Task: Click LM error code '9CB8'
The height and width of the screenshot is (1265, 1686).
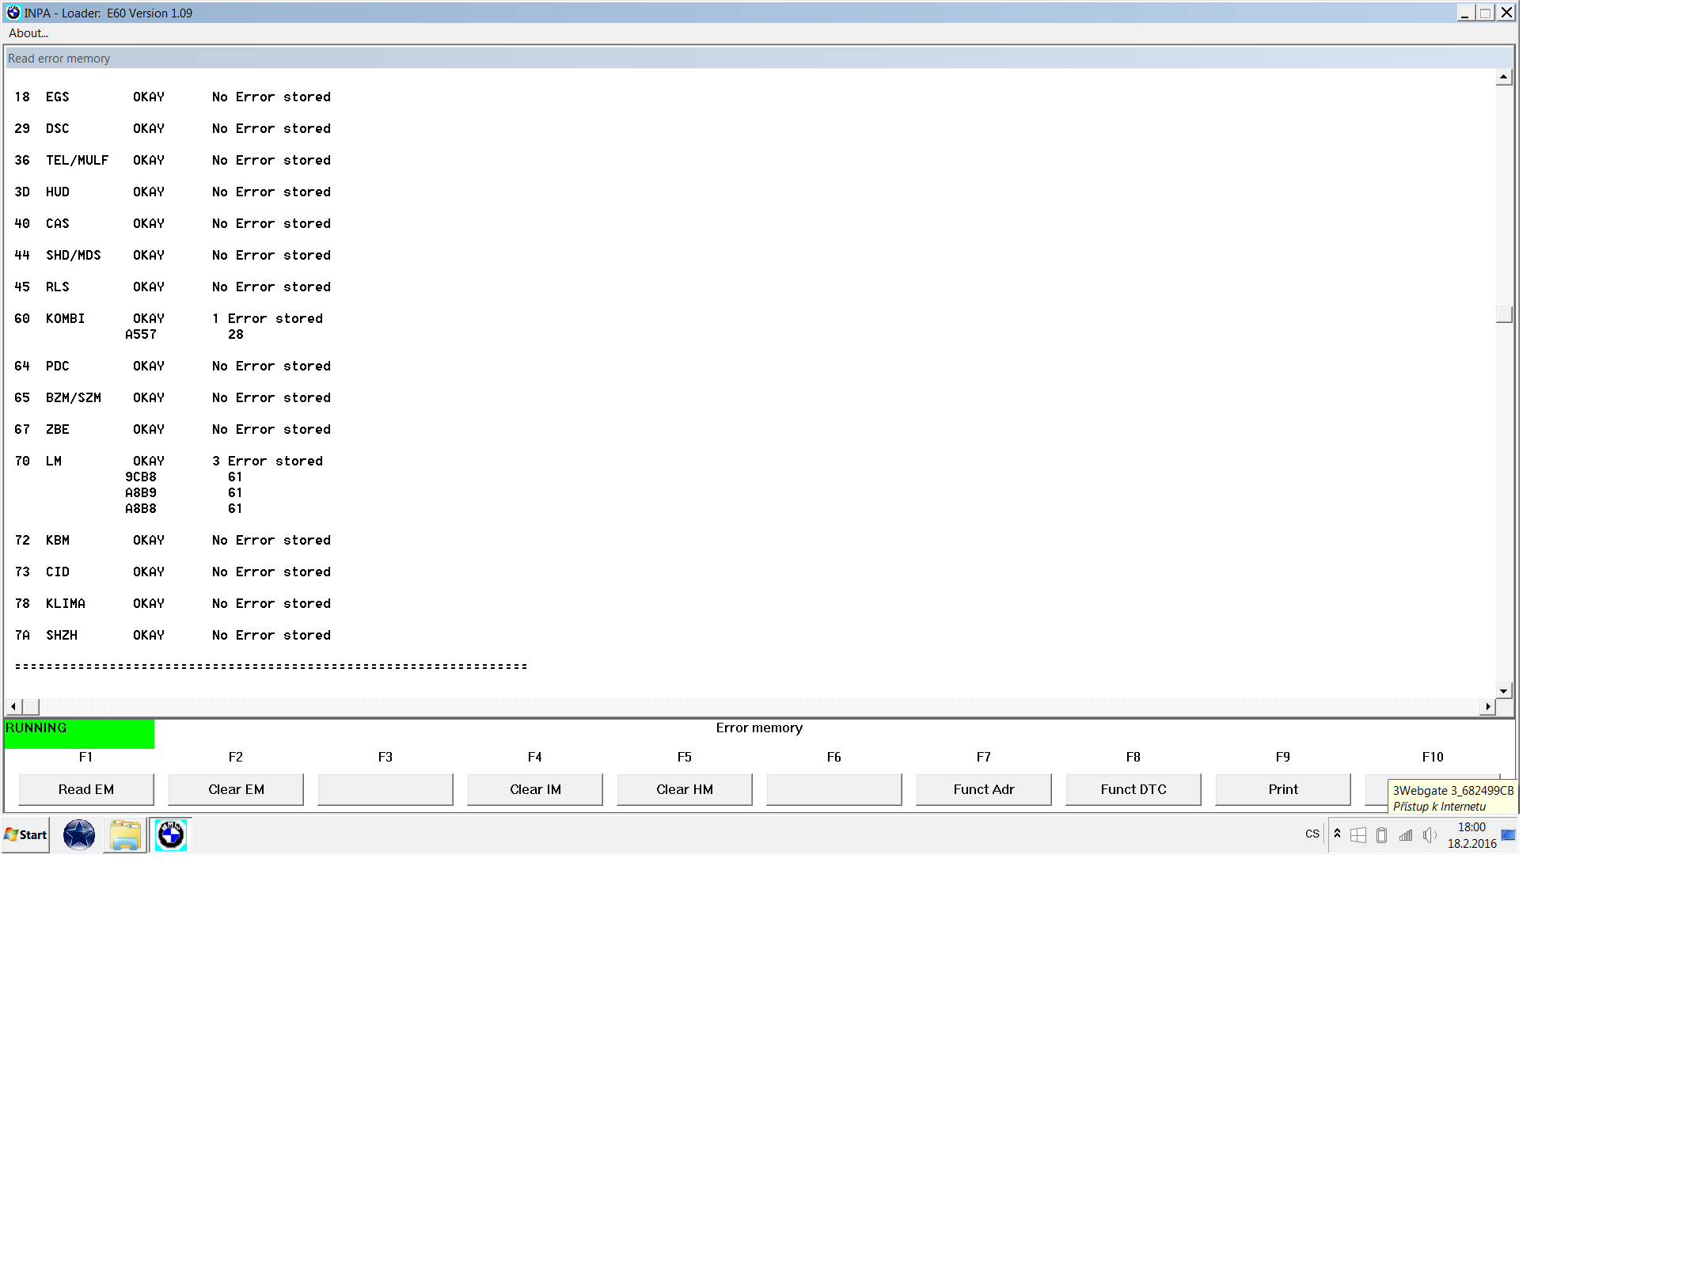Action: pyautogui.click(x=141, y=477)
